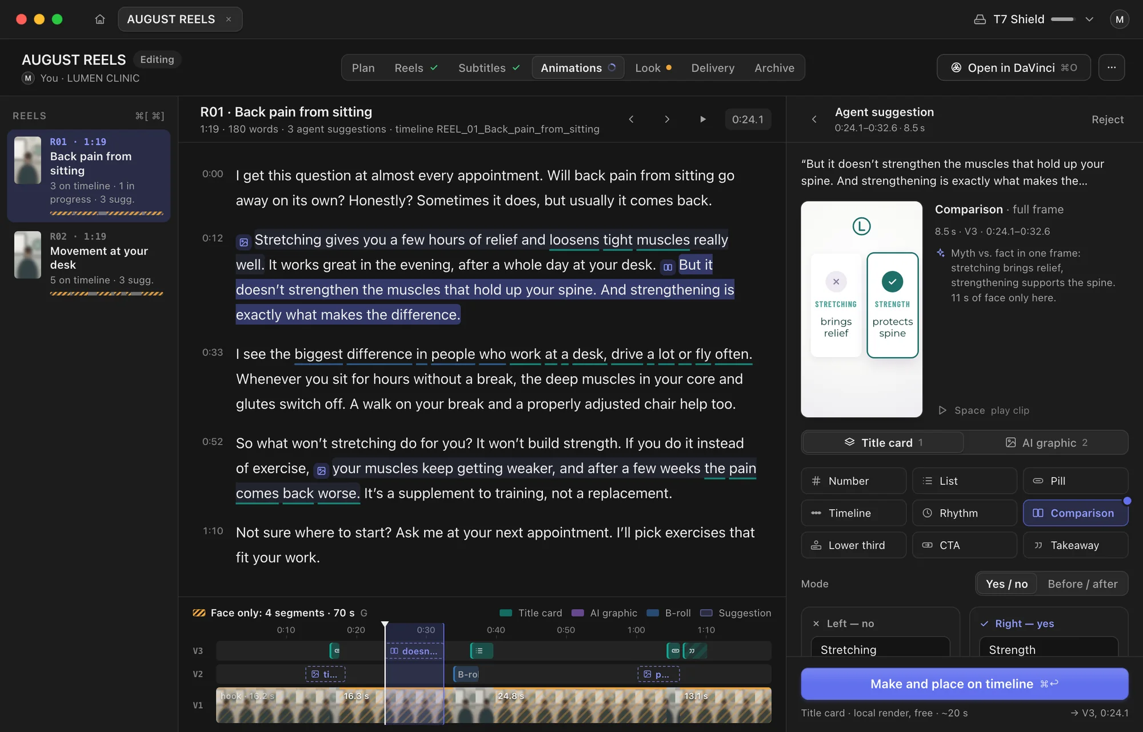Click Open in DaVinci button
Image resolution: width=1143 pixels, height=732 pixels.
1013,67
